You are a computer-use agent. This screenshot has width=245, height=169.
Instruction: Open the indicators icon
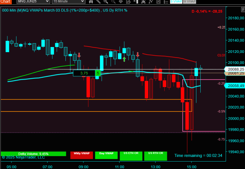pyautogui.click(x=143, y=2)
